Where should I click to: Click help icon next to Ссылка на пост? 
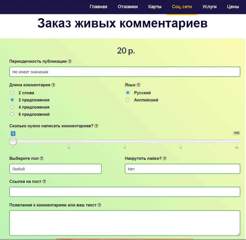(44, 182)
